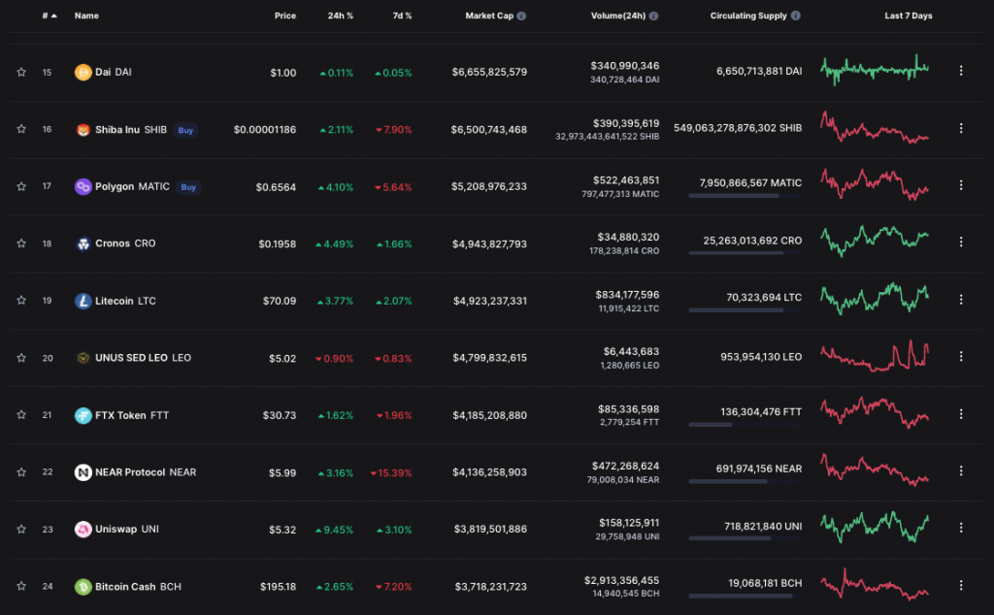Open the Dai coin logo

click(83, 72)
